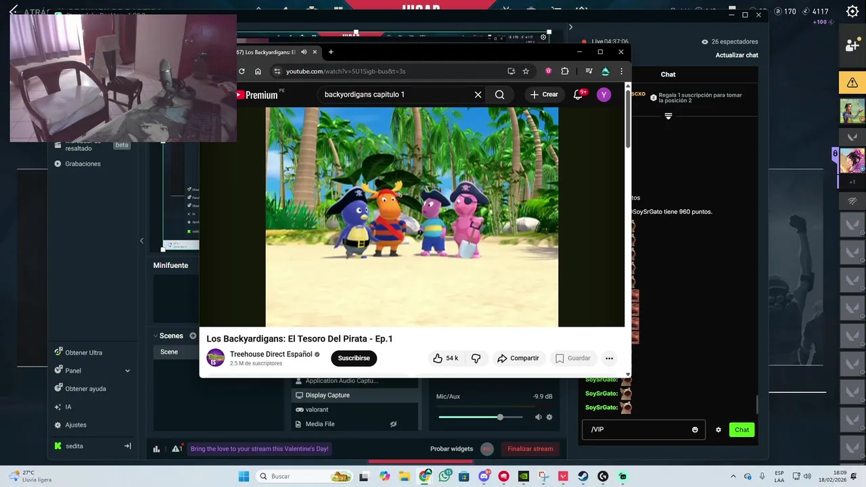Mute the Mic/Aux audio source
Screen dimensions: 866x487
click(539, 417)
